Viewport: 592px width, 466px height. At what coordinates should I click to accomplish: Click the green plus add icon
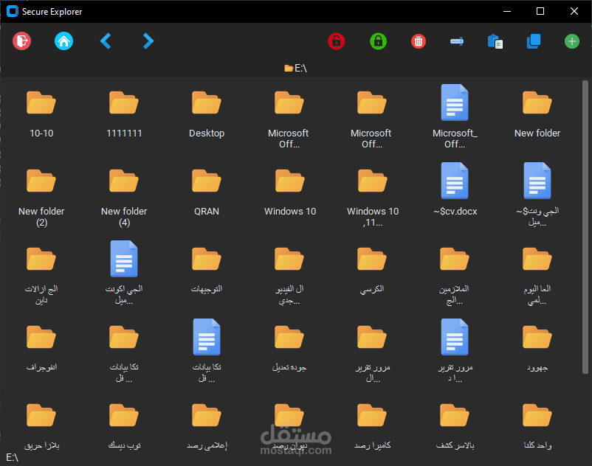click(572, 41)
